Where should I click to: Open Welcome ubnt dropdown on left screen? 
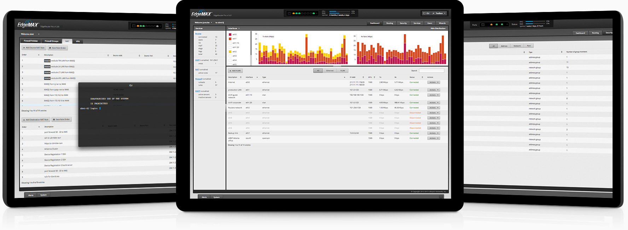tap(30, 34)
